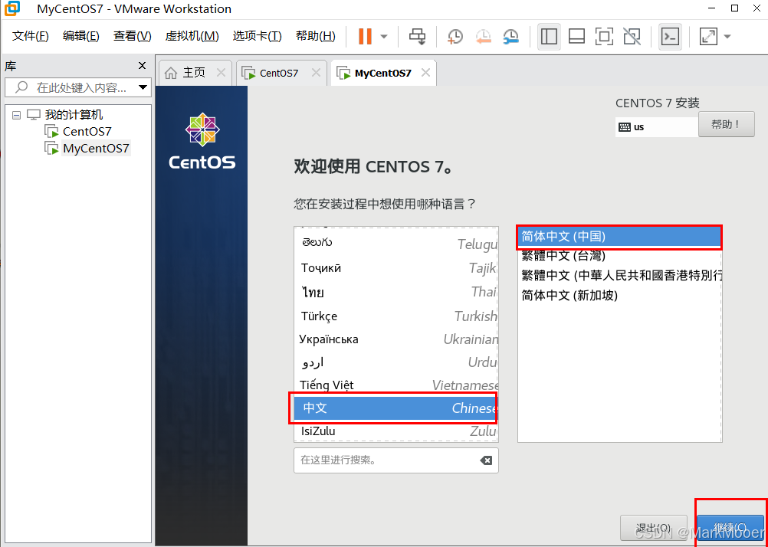768x547 pixels.
Task: Select 中文 Chinese language row
Action: coord(395,408)
